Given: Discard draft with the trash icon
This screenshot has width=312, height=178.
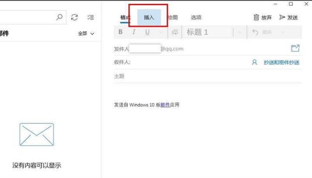Looking at the screenshot, I should [x=256, y=17].
